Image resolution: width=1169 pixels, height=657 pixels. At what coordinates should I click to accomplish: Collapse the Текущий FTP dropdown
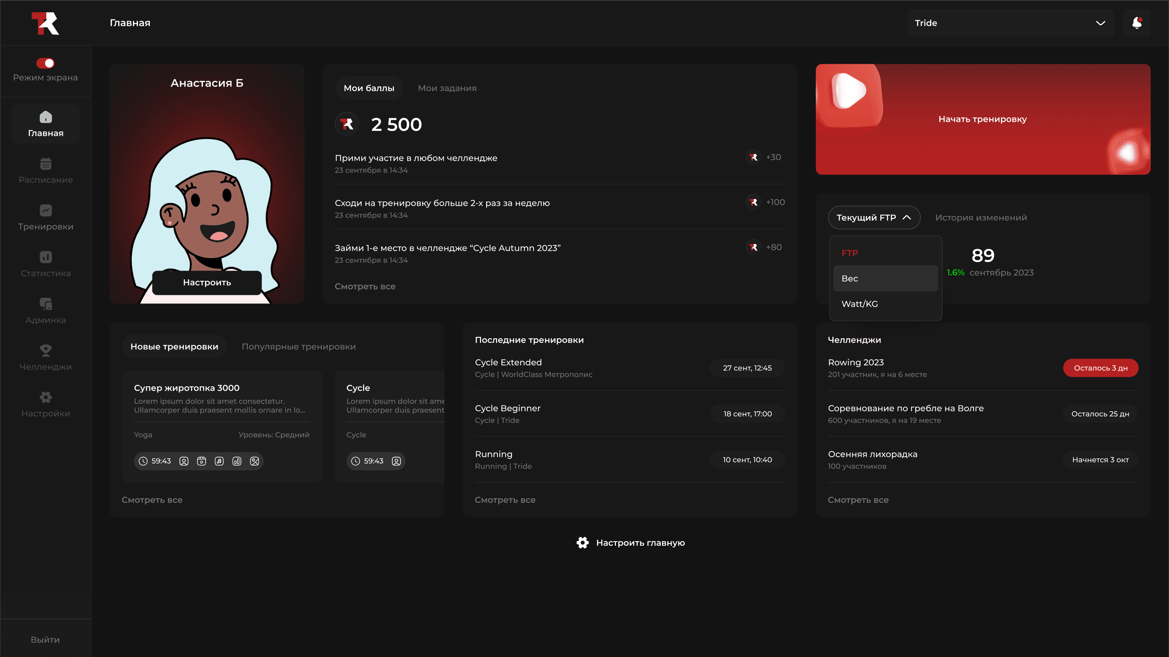(x=874, y=218)
